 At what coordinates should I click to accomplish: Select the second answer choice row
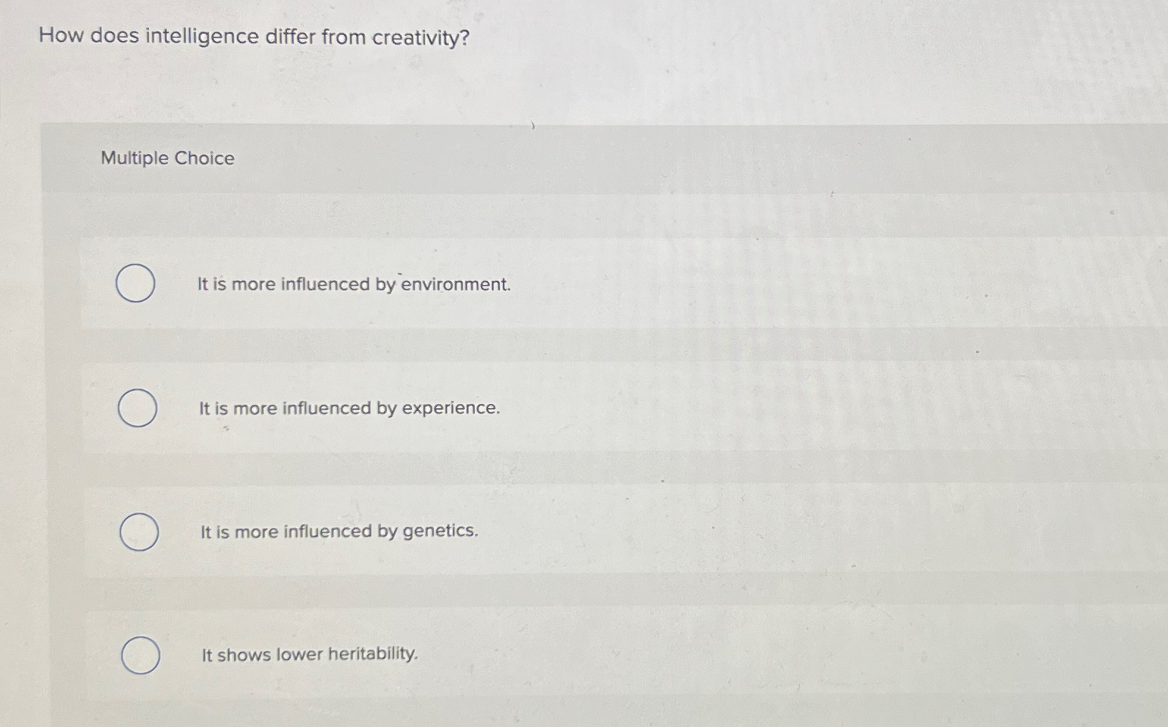tap(514, 408)
